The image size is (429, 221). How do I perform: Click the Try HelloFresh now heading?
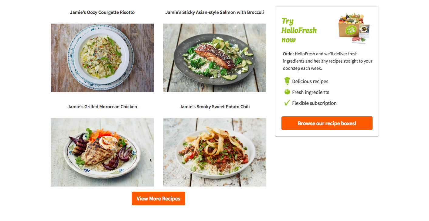[299, 30]
